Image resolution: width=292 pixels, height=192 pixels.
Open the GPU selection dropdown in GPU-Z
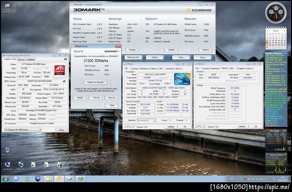(23, 130)
